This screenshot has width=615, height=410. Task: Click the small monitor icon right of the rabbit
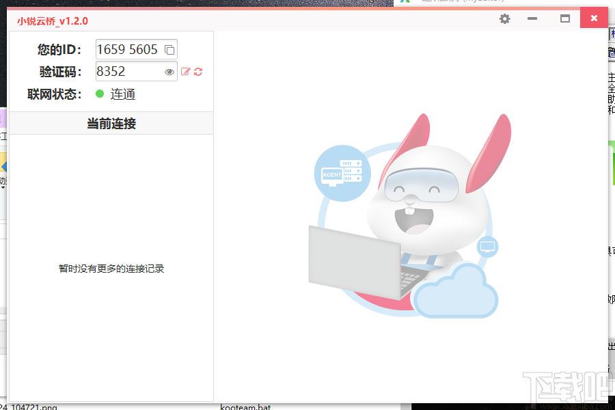487,245
